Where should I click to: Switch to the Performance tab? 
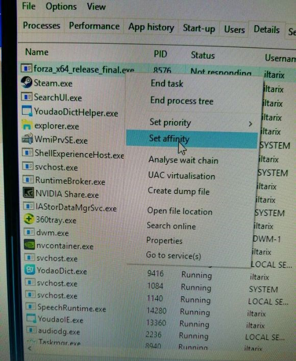click(94, 26)
